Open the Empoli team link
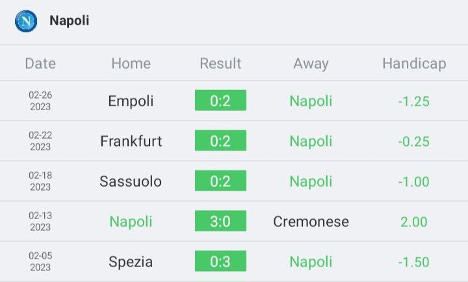 click(131, 101)
